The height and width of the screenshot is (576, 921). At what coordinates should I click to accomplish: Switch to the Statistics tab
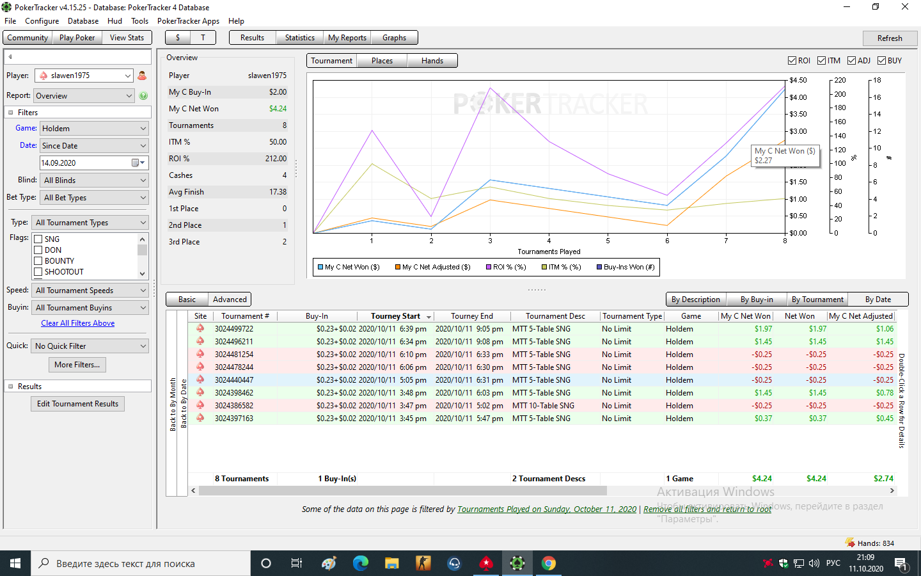(300, 38)
